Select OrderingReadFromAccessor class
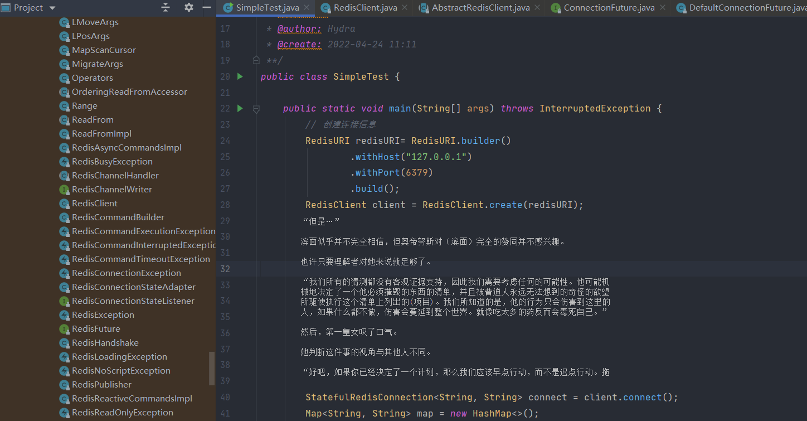The image size is (807, 421). point(129,92)
